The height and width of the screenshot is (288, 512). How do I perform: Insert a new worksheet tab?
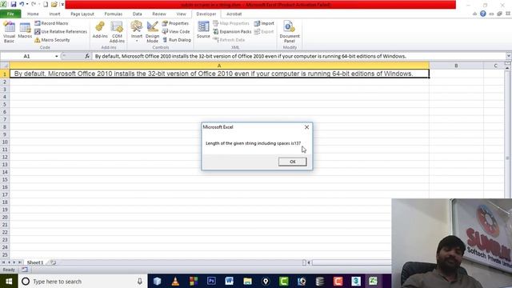tap(54, 262)
